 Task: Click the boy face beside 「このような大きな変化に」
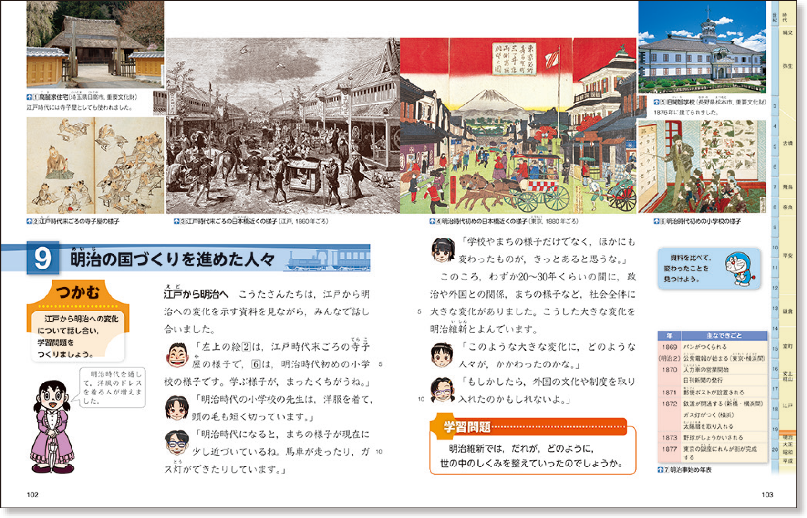click(442, 355)
